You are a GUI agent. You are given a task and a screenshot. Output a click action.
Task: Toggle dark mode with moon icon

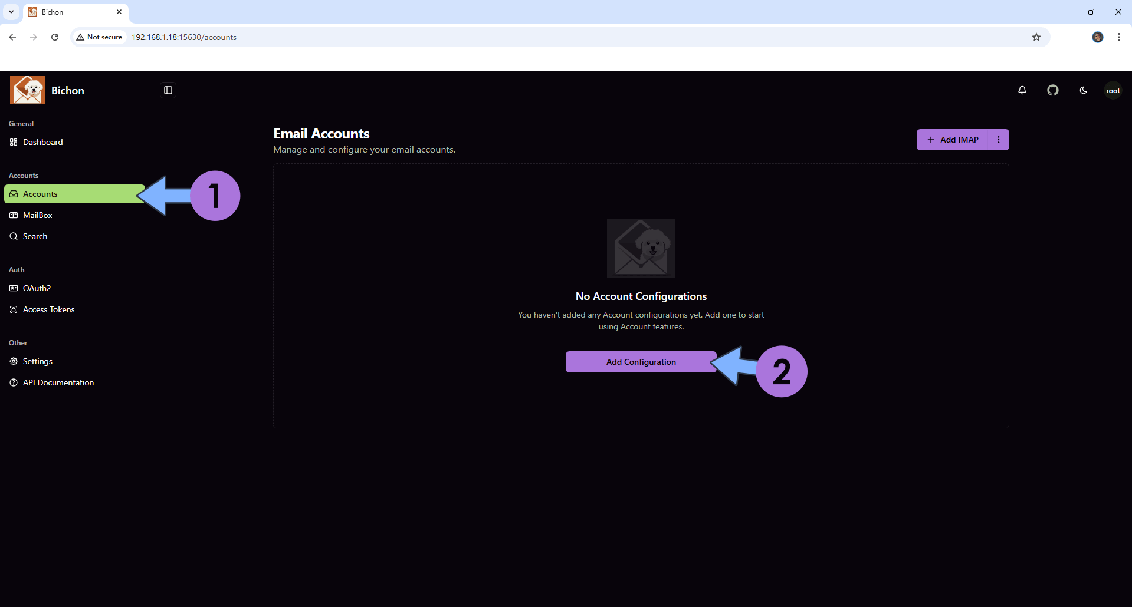[1083, 90]
